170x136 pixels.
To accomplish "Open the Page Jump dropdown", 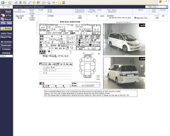I will [x=156, y=7].
